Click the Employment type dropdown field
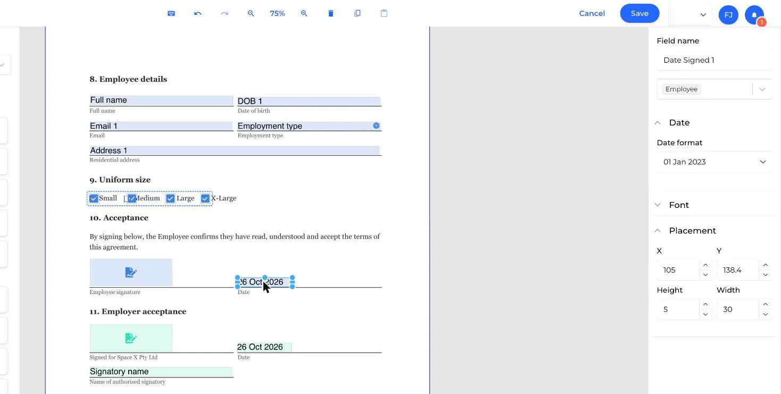The image size is (781, 394). (x=309, y=126)
